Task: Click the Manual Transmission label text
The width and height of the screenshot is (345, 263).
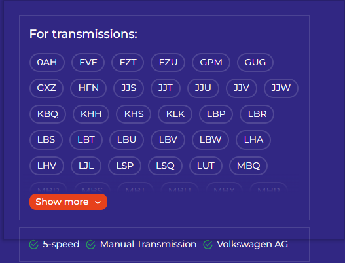Action: pos(148,244)
